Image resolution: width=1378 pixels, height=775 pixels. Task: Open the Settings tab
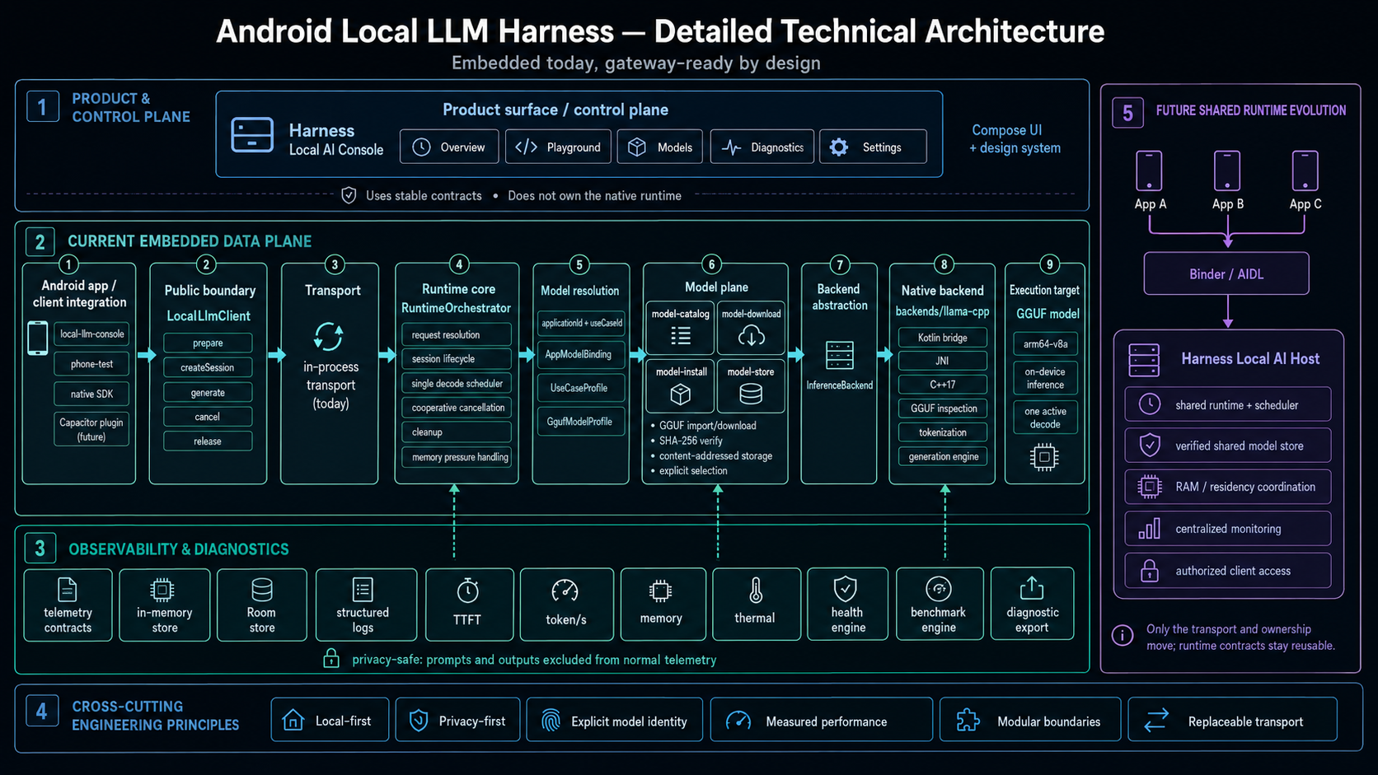pos(873,147)
